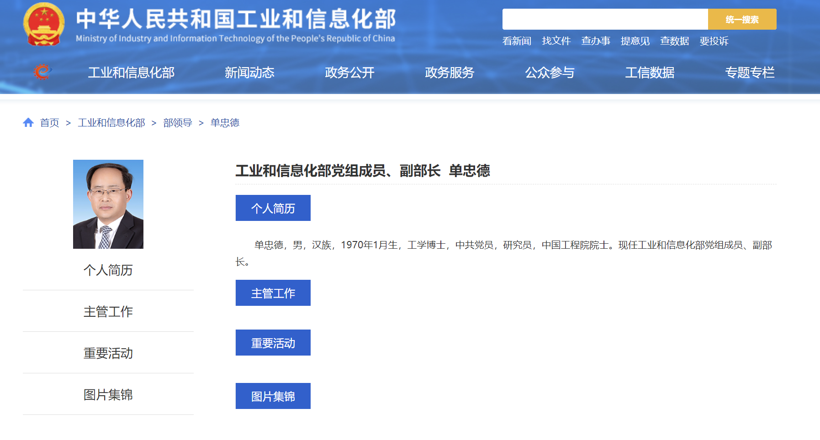Select 主管工作 in the left sidebar
This screenshot has height=440, width=820.
108,311
